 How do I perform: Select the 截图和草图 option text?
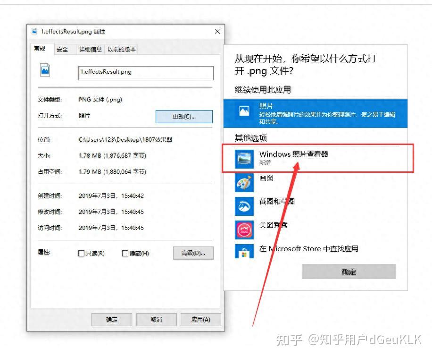coord(277,201)
